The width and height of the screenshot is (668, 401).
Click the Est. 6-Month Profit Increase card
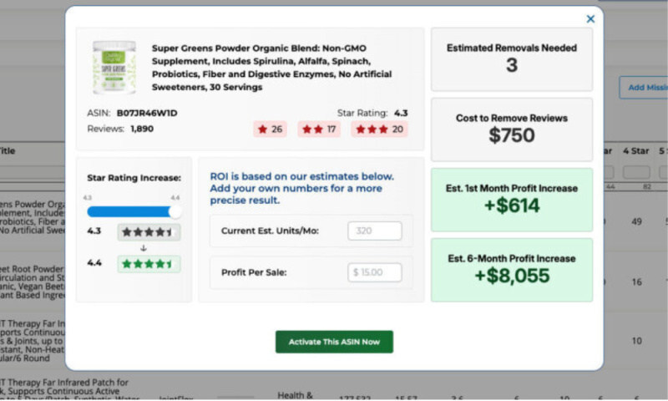(511, 269)
